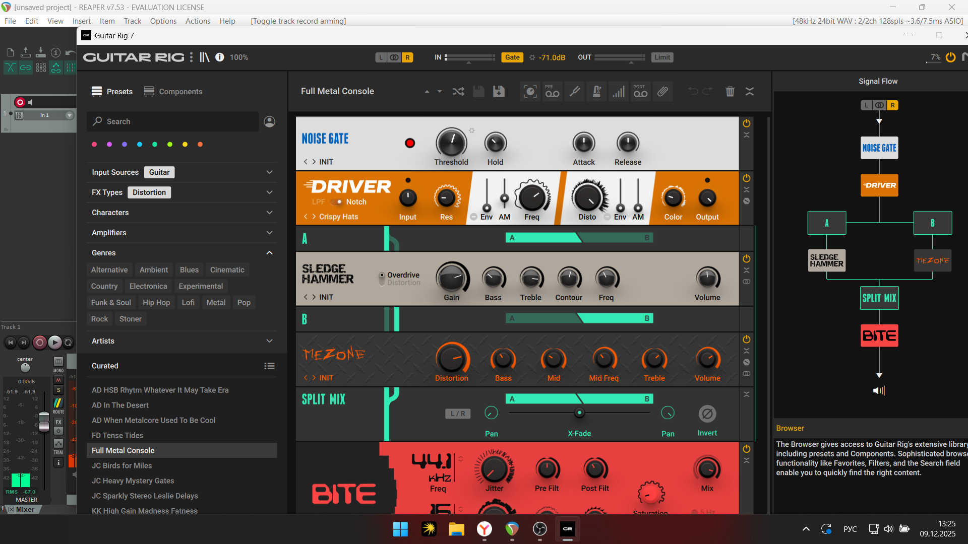
Task: Collapse all rack components icon
Action: (750, 91)
